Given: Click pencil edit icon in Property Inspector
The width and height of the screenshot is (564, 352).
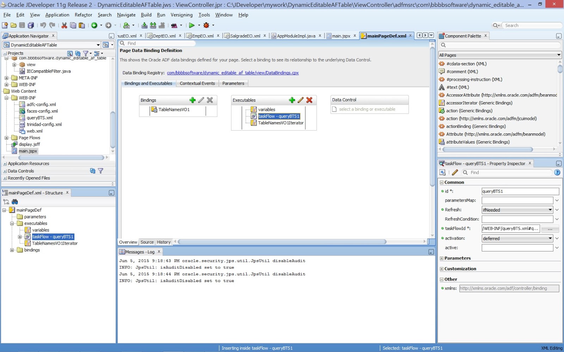Looking at the screenshot, I should click(455, 172).
